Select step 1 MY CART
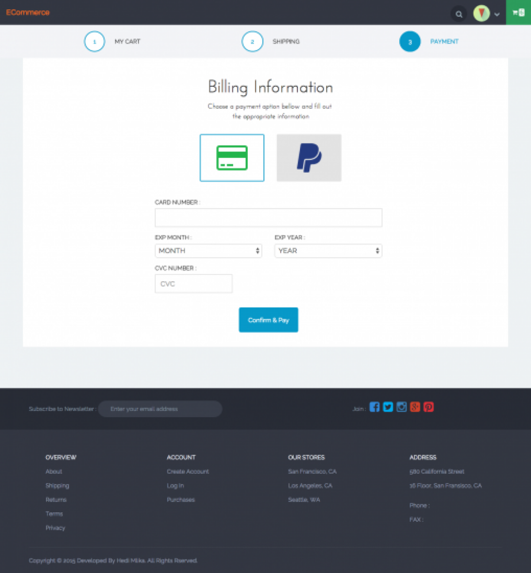 94,41
